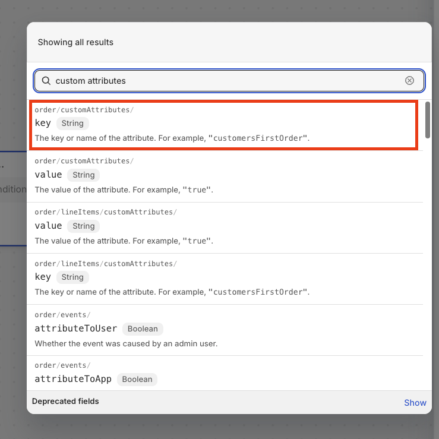Screen dimensions: 439x439
Task: Choose value under order/lineItems/customAttributes
Action: coord(49,226)
